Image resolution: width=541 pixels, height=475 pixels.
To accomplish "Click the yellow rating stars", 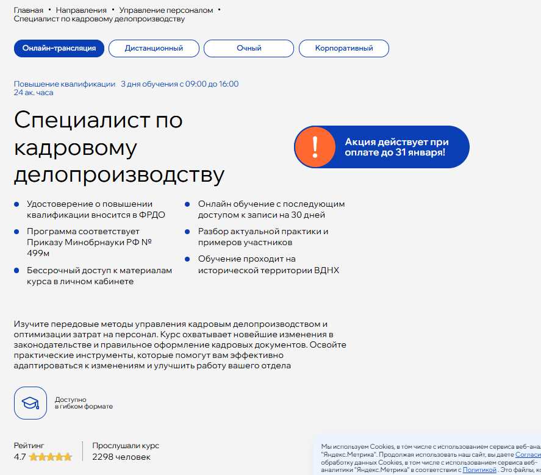I will point(50,457).
